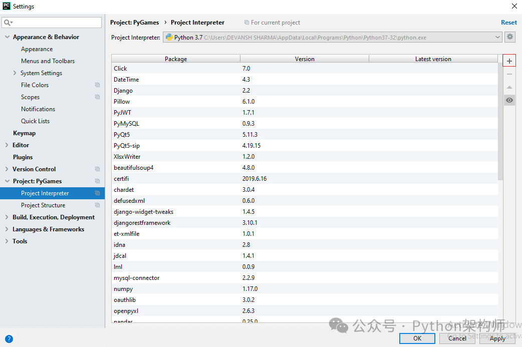Click the plus icon to install a package
This screenshot has height=347, width=522.
[x=509, y=61]
